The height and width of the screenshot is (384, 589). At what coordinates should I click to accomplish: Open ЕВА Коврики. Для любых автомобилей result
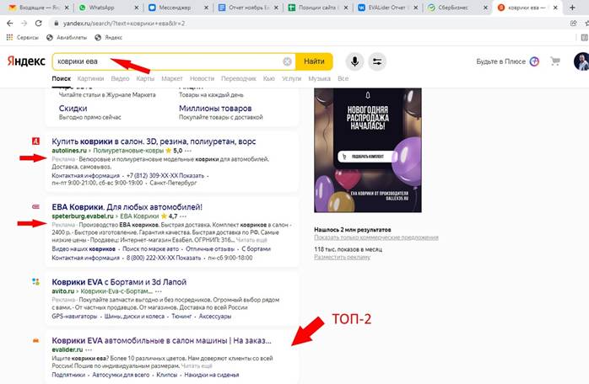tap(127, 207)
